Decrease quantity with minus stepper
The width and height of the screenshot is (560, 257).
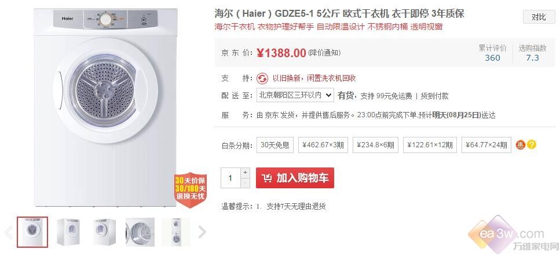(x=245, y=182)
